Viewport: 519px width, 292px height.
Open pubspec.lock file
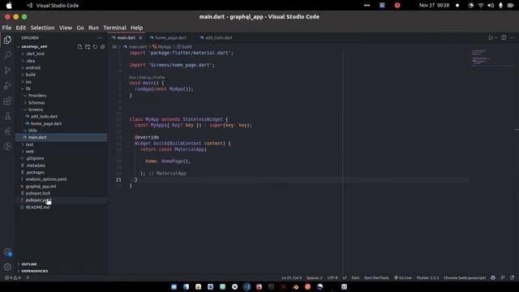(x=38, y=193)
